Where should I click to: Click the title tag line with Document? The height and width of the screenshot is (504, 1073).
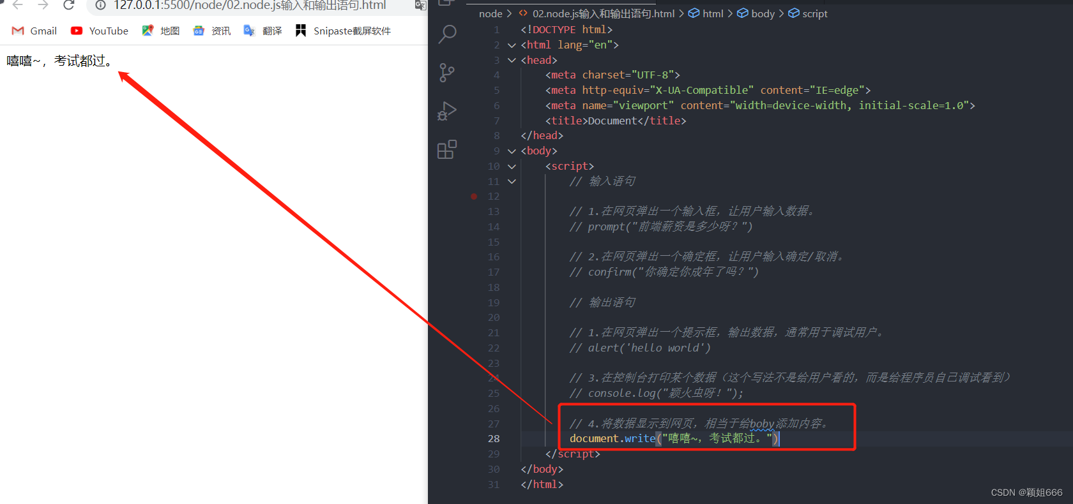616,121
